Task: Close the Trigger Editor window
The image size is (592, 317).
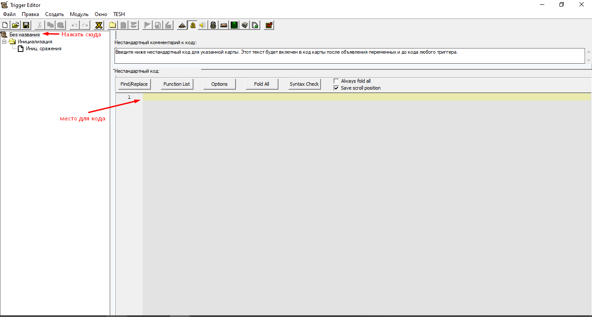Action: click(582, 5)
